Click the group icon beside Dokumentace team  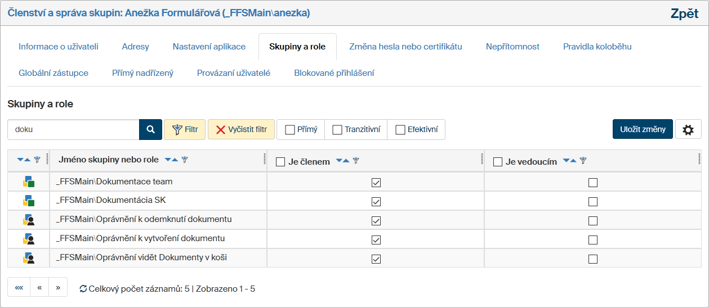pyautogui.click(x=29, y=182)
